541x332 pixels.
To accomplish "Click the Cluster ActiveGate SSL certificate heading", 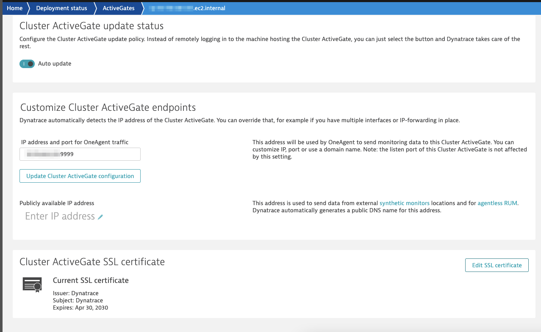I will point(92,262).
